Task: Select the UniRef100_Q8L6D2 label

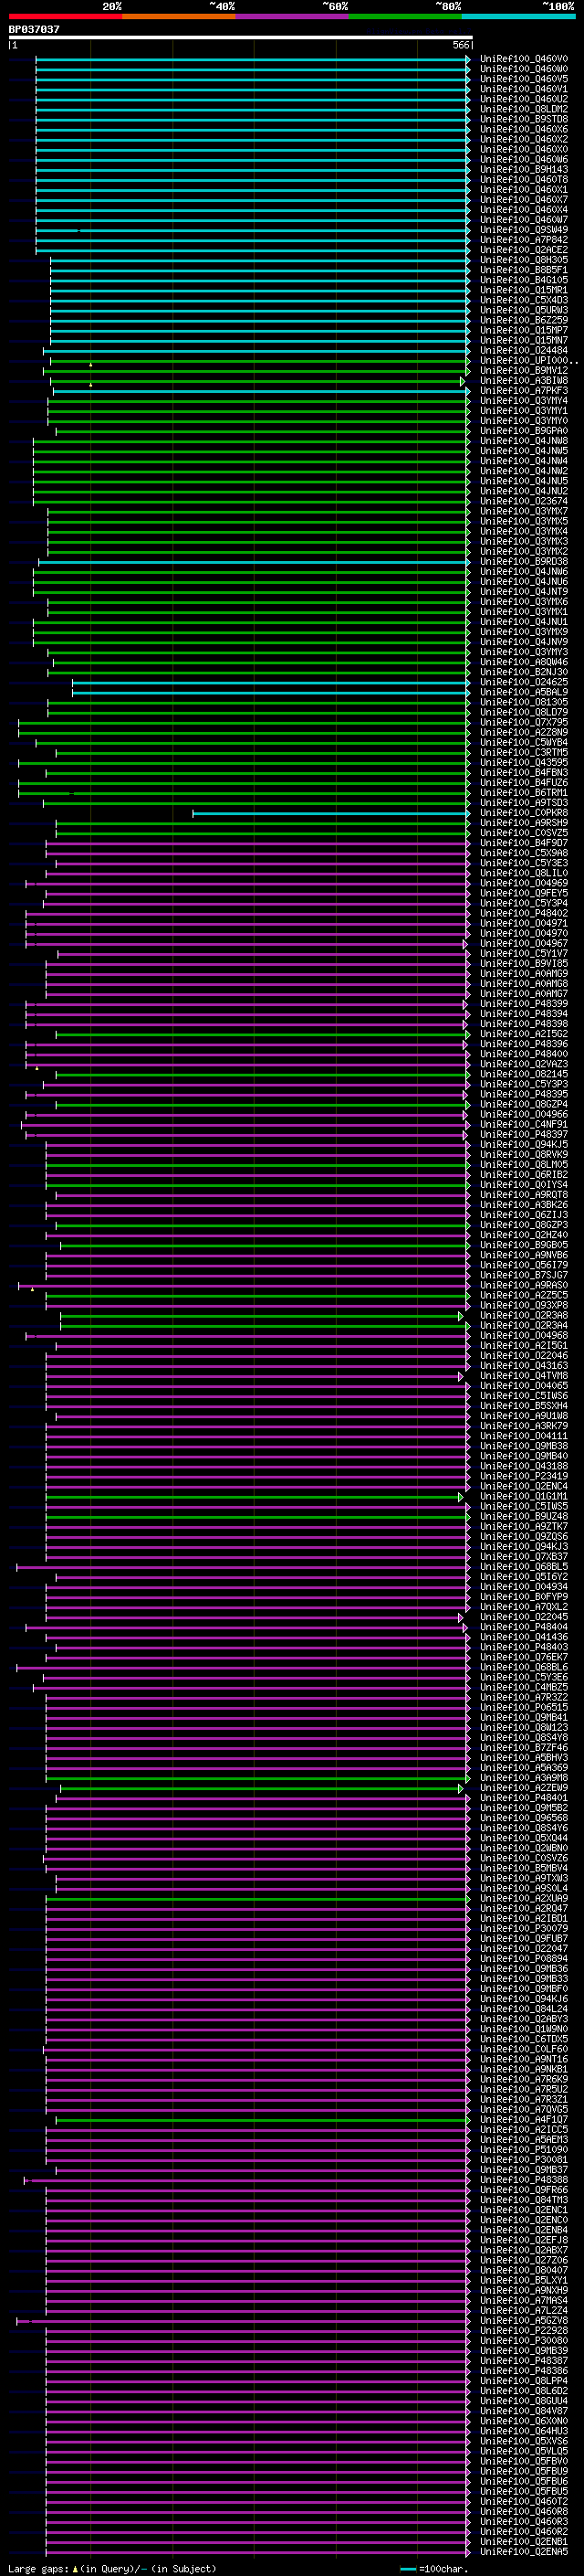Action: coord(524,2391)
